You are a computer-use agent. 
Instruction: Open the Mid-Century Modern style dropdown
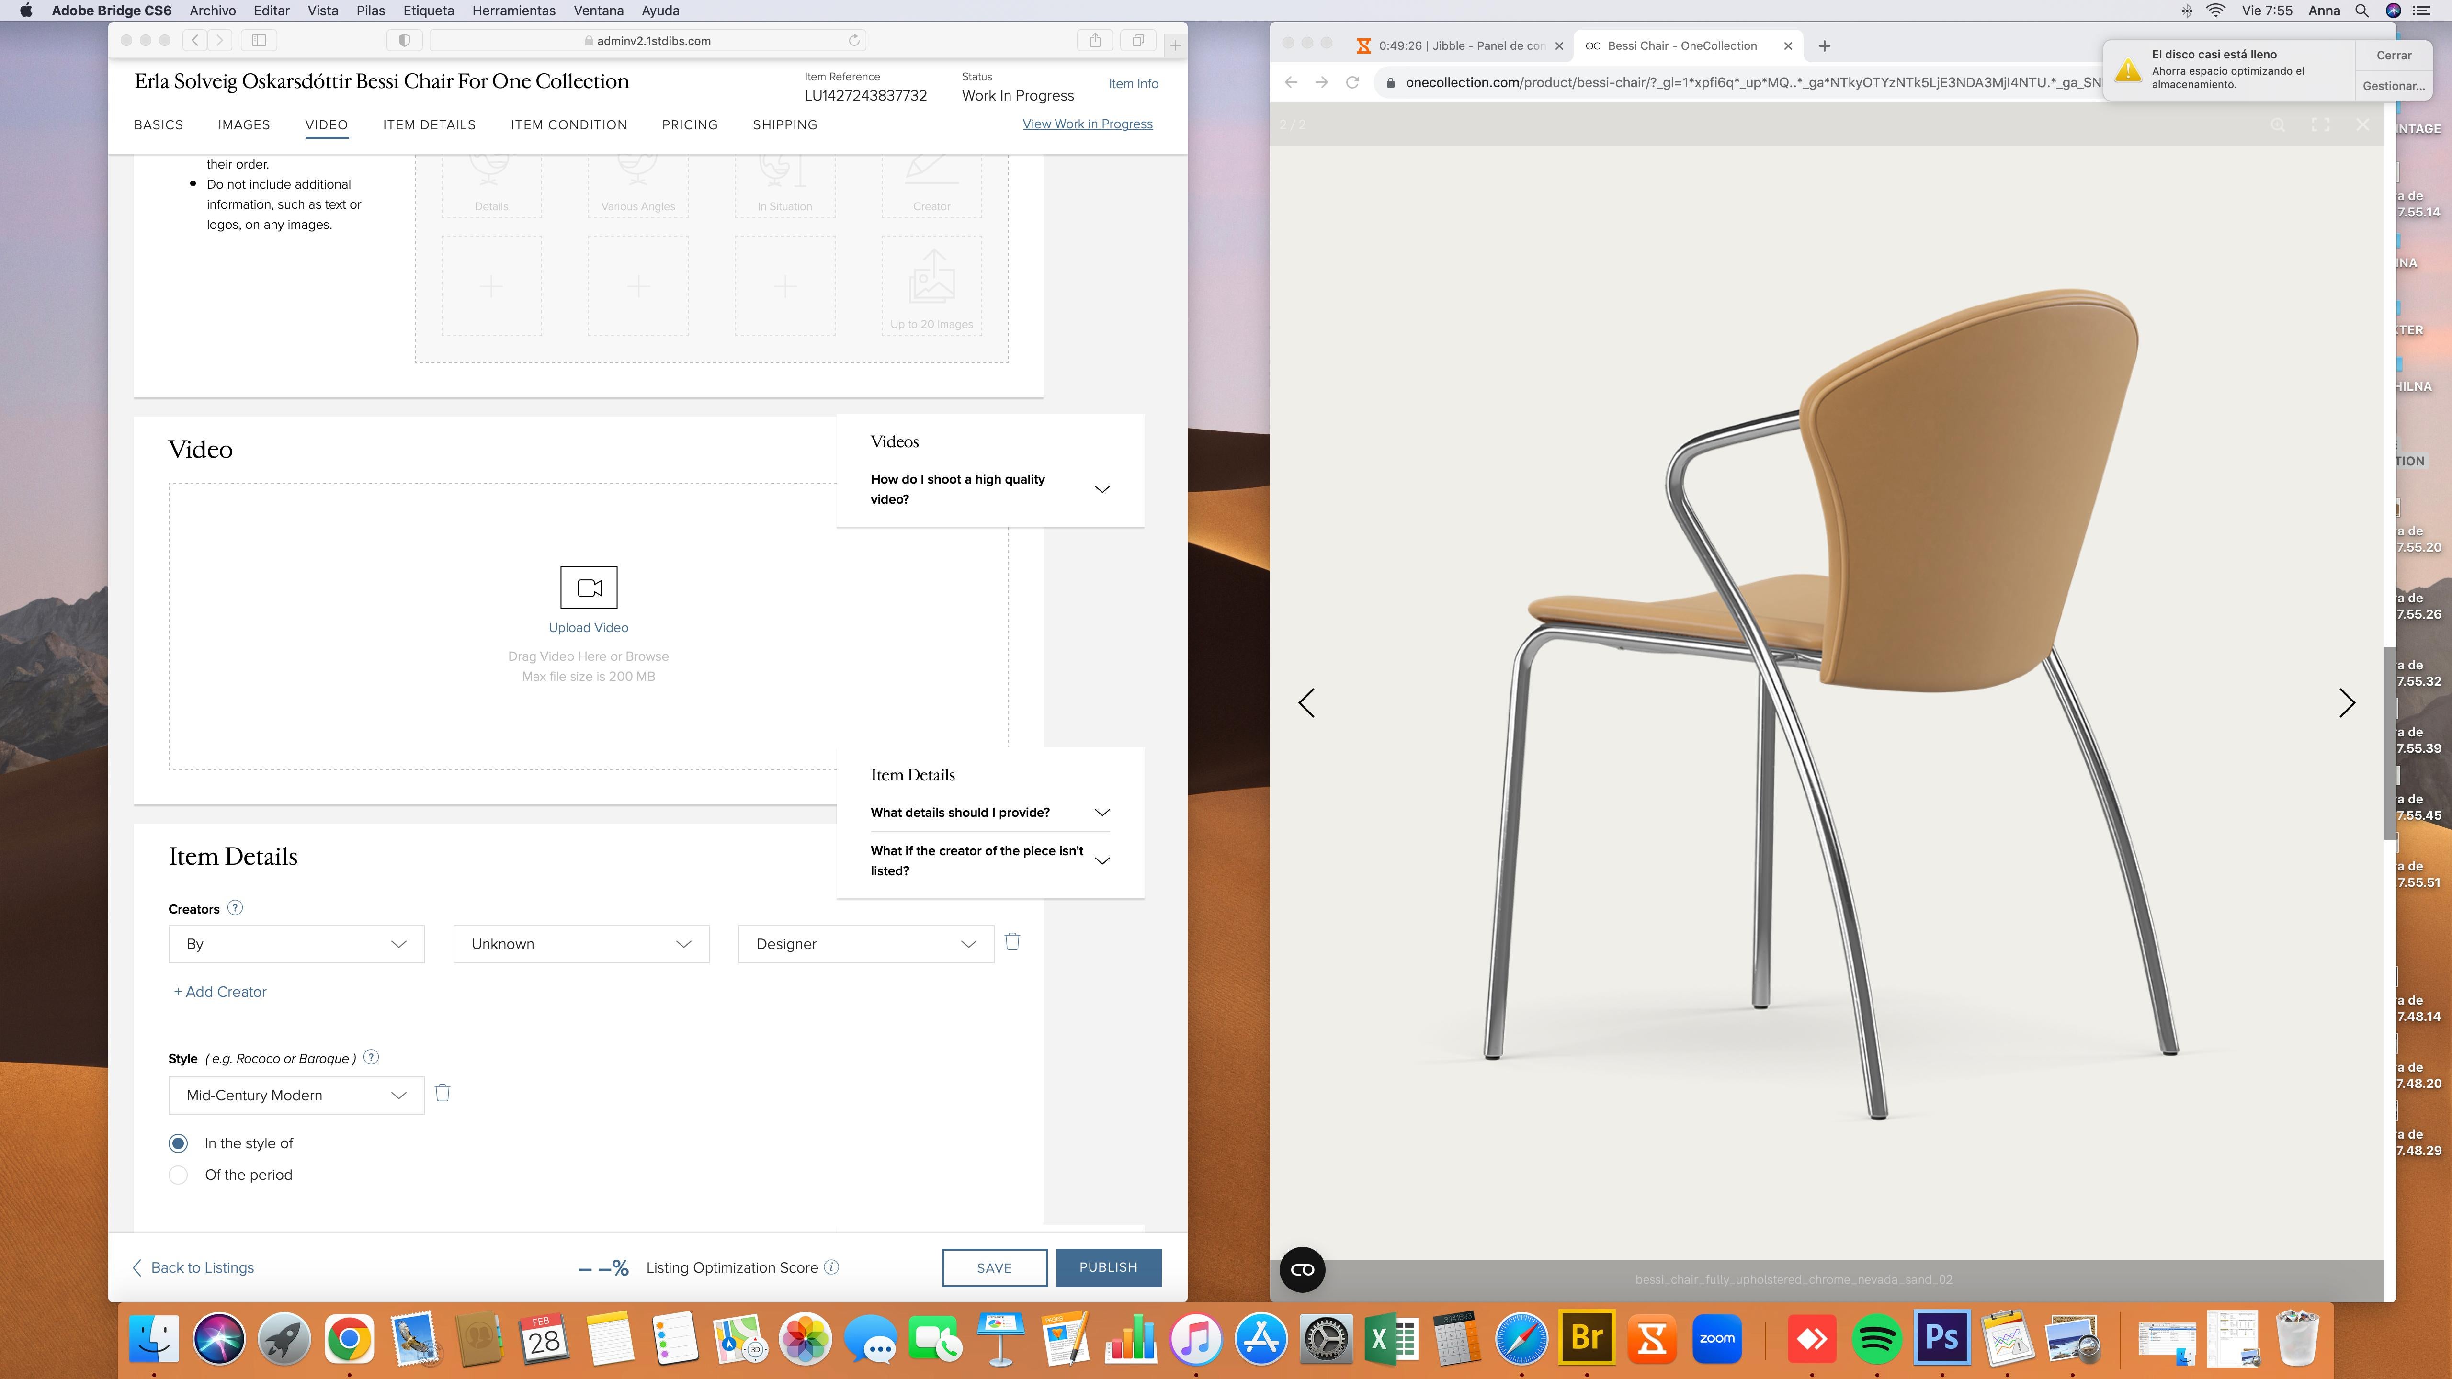coord(296,1096)
